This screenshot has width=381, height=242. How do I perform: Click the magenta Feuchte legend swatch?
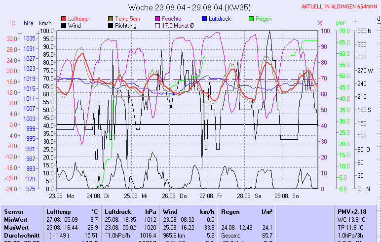click(x=158, y=19)
